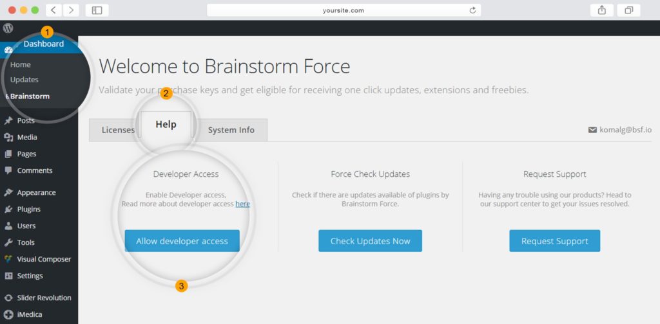Toggle the Safari sidebar button
This screenshot has height=324, width=660.
(x=97, y=10)
